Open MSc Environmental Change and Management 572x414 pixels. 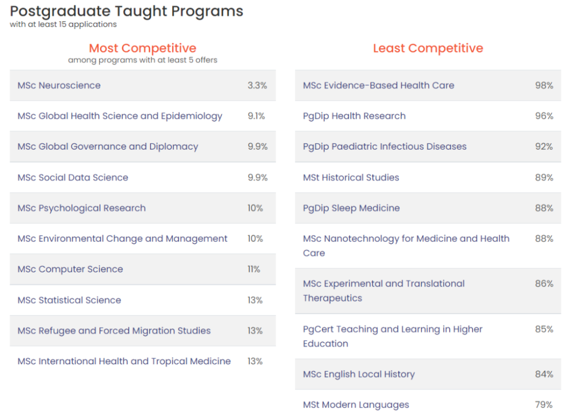tap(122, 239)
